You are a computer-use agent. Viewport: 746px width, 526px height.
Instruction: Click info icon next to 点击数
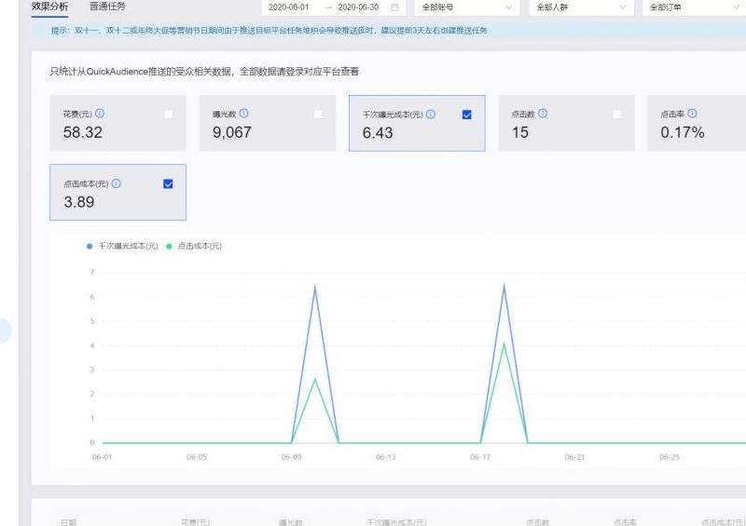pyautogui.click(x=543, y=114)
